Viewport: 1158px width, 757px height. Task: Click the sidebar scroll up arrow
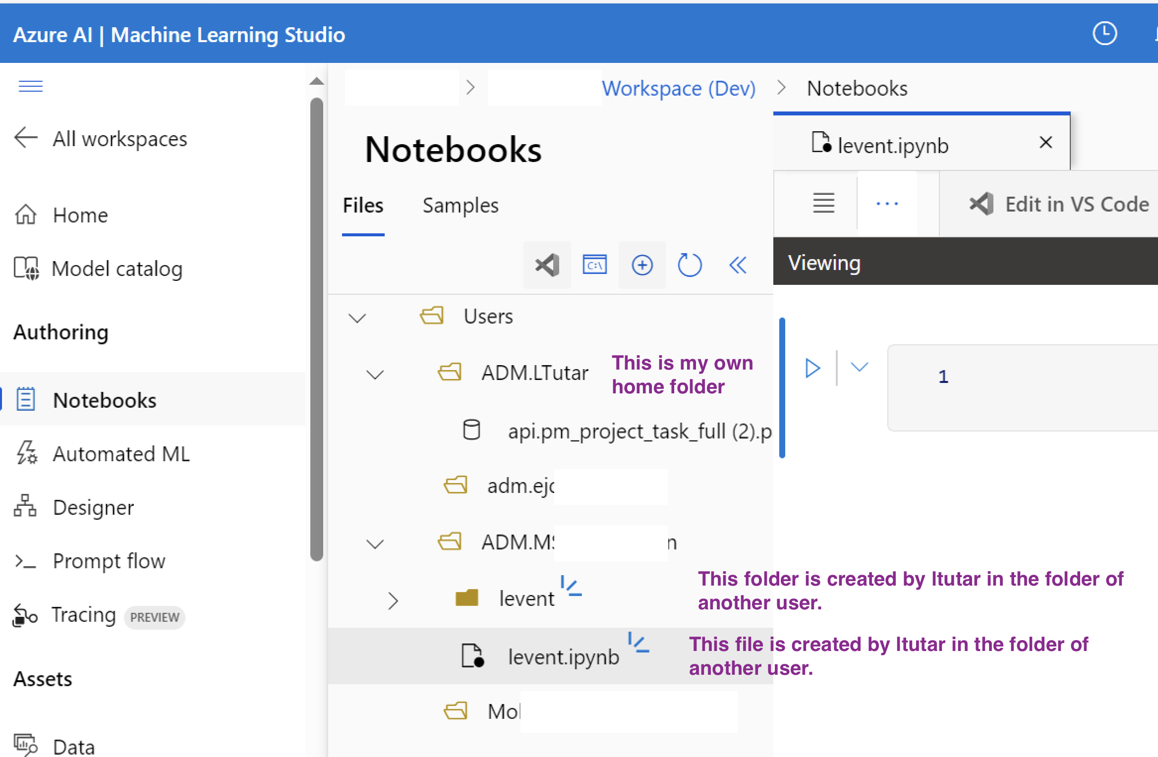point(317,81)
